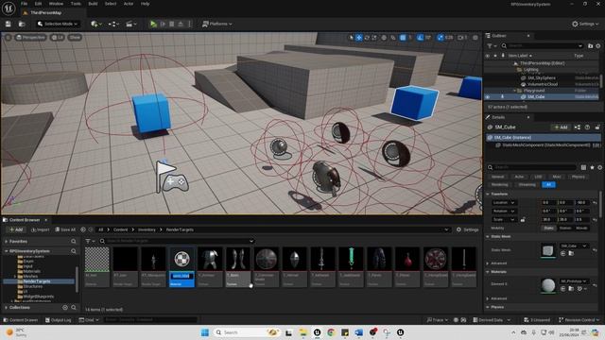The image size is (605, 340).
Task: Open the Help menu
Action: click(145, 4)
